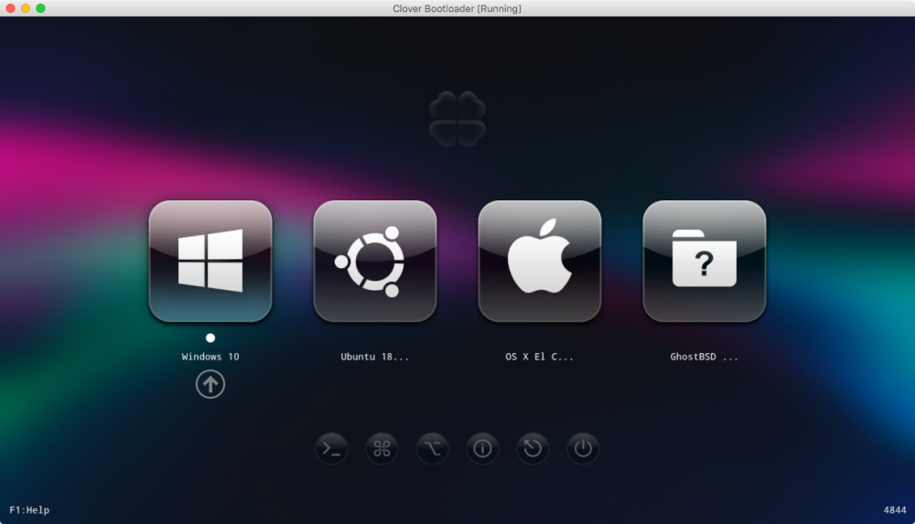Select the OS X Apple boot entry
The width and height of the screenshot is (915, 524).
coord(539,261)
